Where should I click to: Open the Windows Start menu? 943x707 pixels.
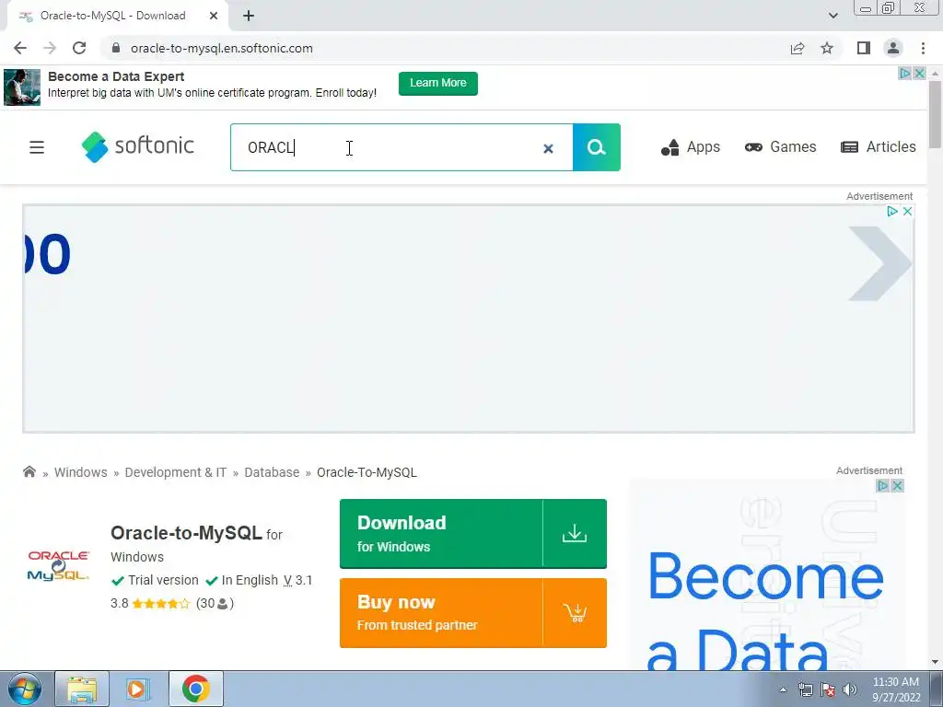click(x=25, y=689)
